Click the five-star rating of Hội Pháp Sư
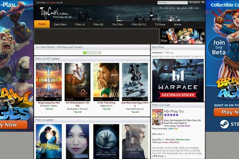 (171, 115)
